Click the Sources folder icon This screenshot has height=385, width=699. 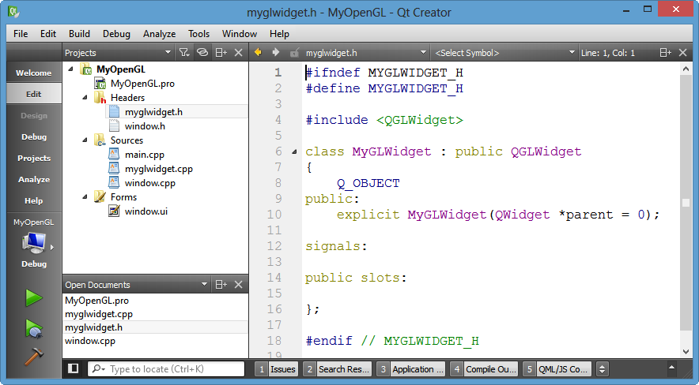point(100,140)
